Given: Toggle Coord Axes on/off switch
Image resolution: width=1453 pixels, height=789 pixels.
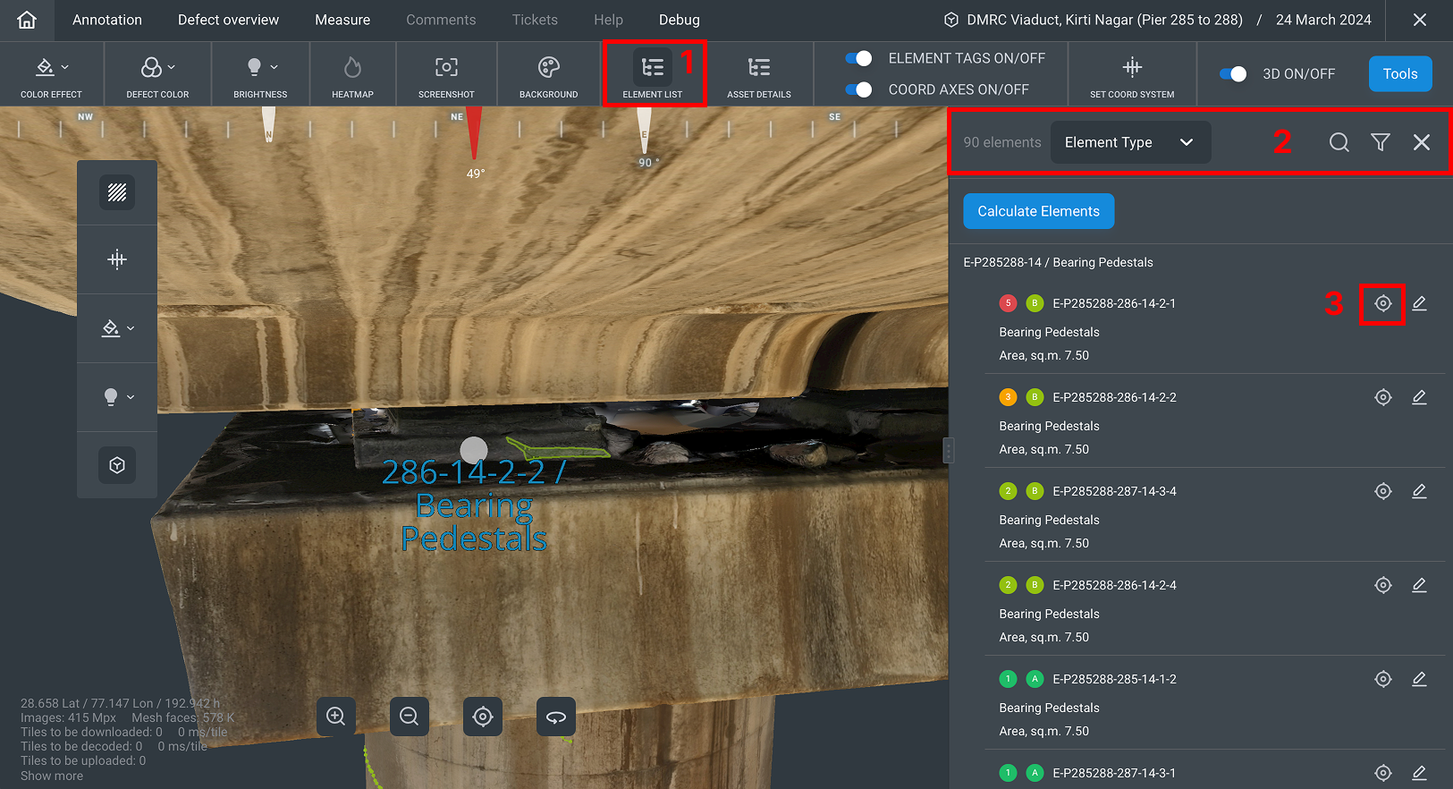Looking at the screenshot, I should (858, 89).
